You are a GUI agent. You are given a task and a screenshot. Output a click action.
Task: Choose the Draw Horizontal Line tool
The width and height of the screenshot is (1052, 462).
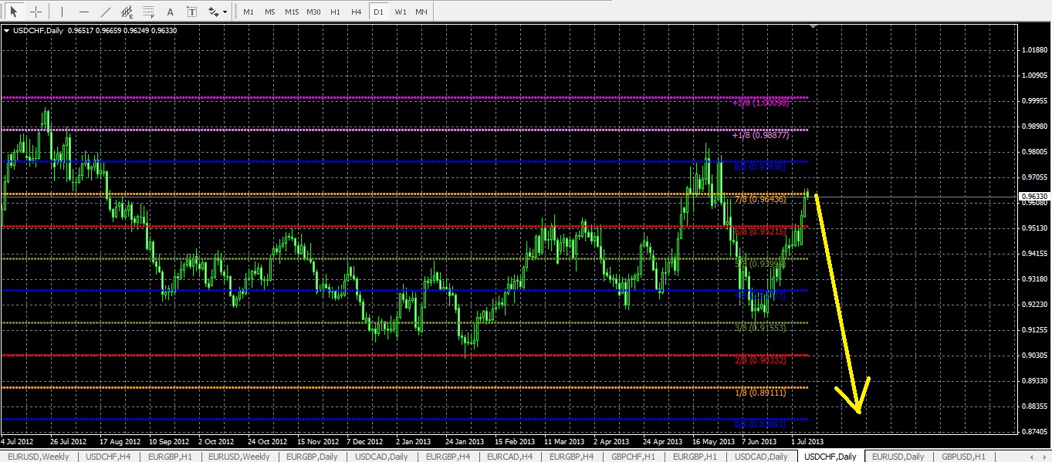click(x=84, y=12)
